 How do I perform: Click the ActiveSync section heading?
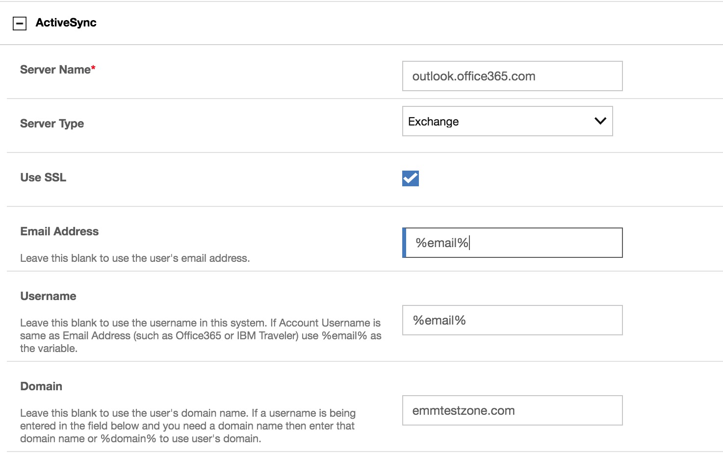point(66,23)
